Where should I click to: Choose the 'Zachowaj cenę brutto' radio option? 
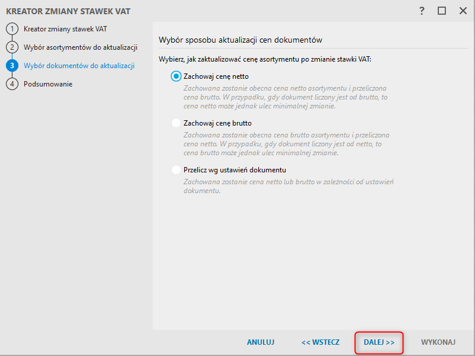[176, 123]
